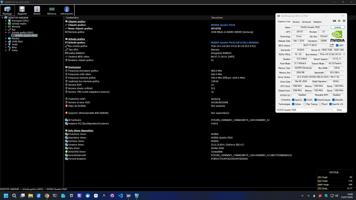This screenshot has width=356, height=200.
Task: Open taskbar Search
Action: click(x=14, y=196)
